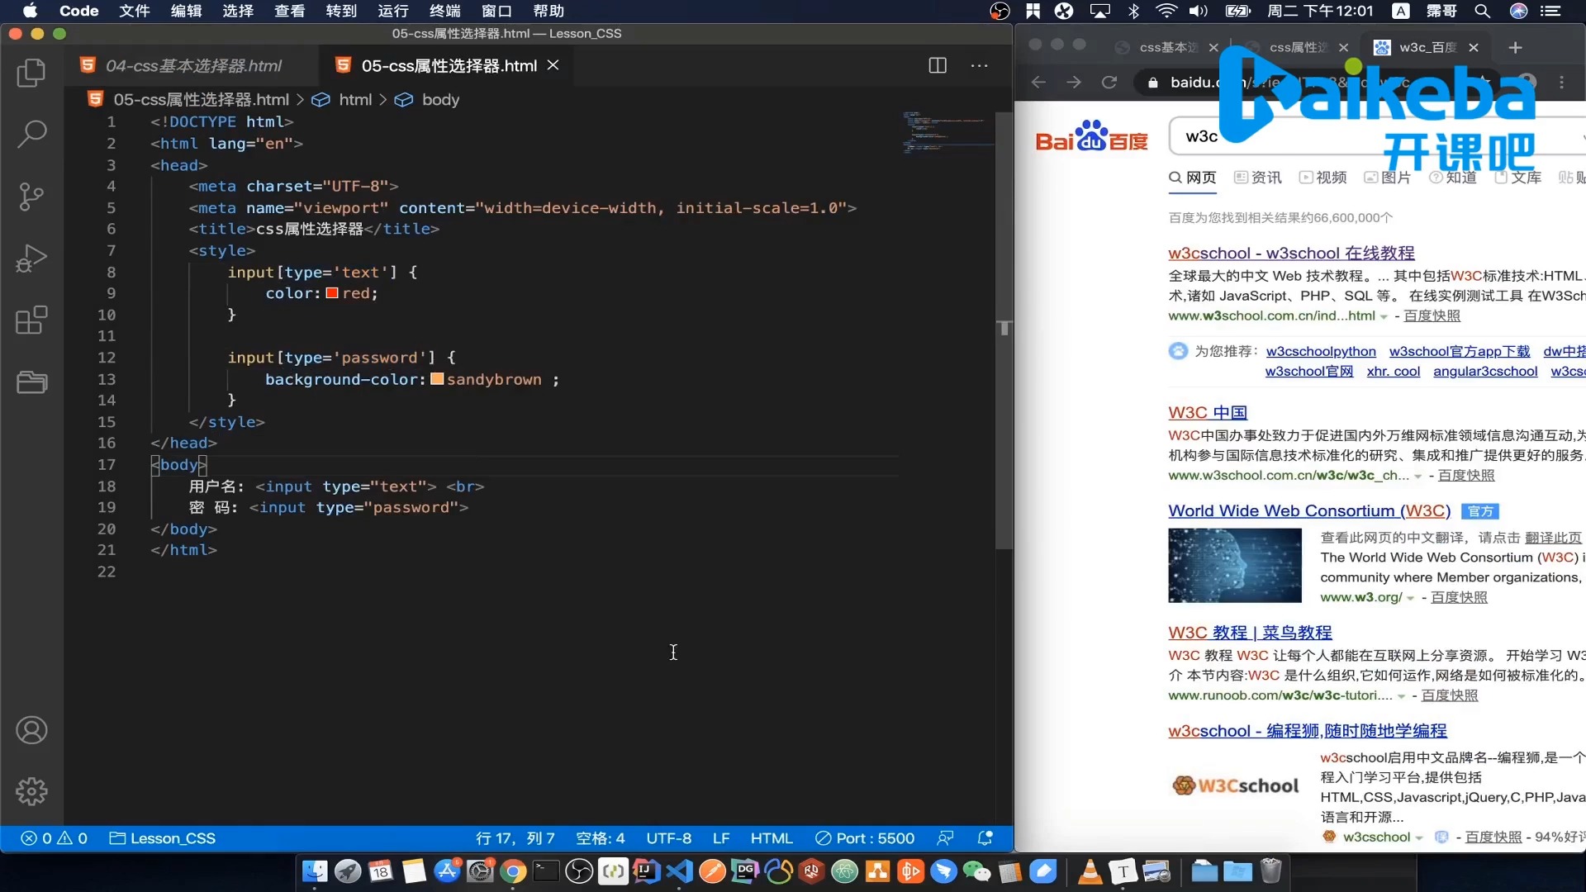
Task: Open the body breadcrumb dropdown
Action: (440, 99)
